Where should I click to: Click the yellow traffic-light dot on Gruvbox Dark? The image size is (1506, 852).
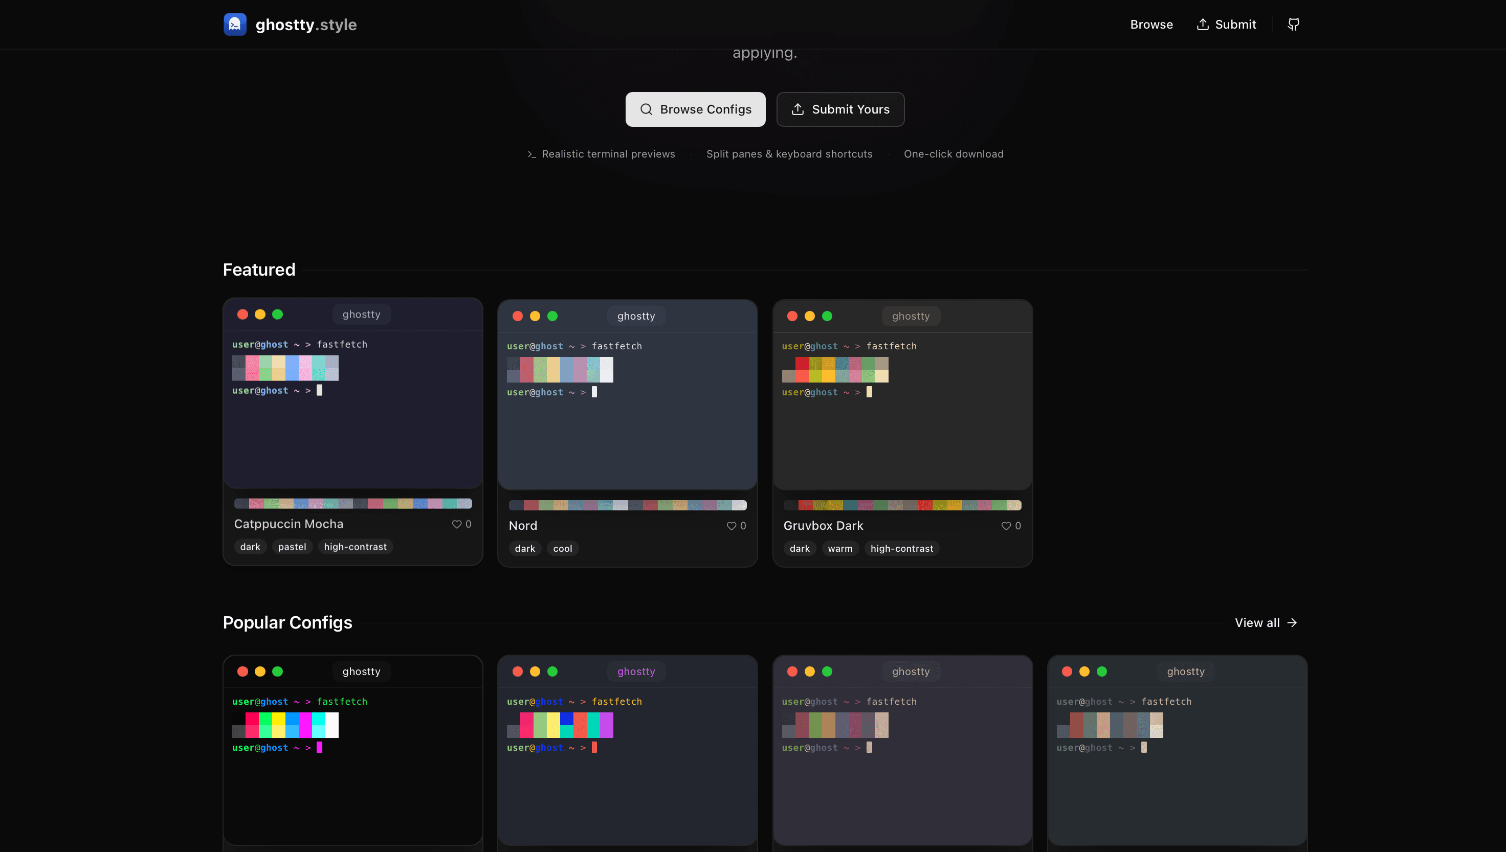(x=810, y=316)
